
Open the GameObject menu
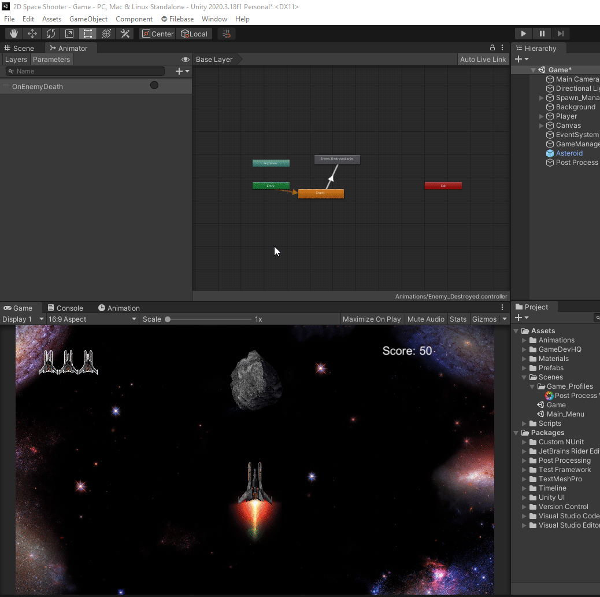[88, 19]
